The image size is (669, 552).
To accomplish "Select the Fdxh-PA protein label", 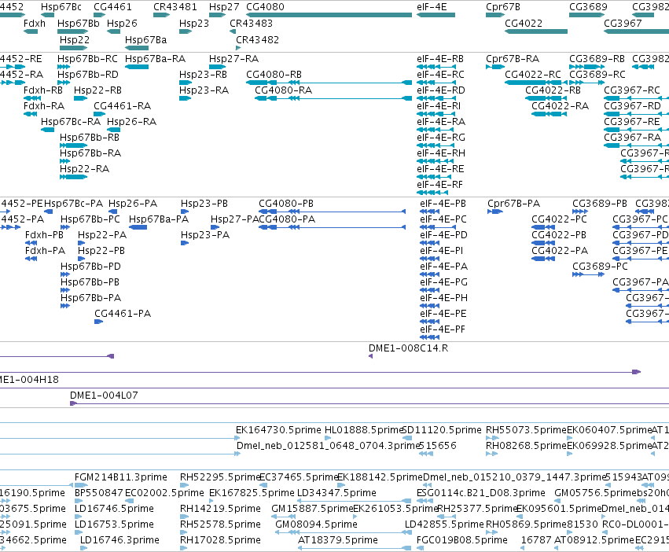I will pyautogui.click(x=46, y=250).
